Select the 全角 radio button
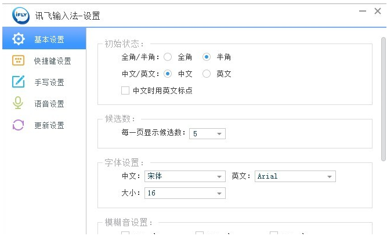The image size is (387, 243). point(168,57)
